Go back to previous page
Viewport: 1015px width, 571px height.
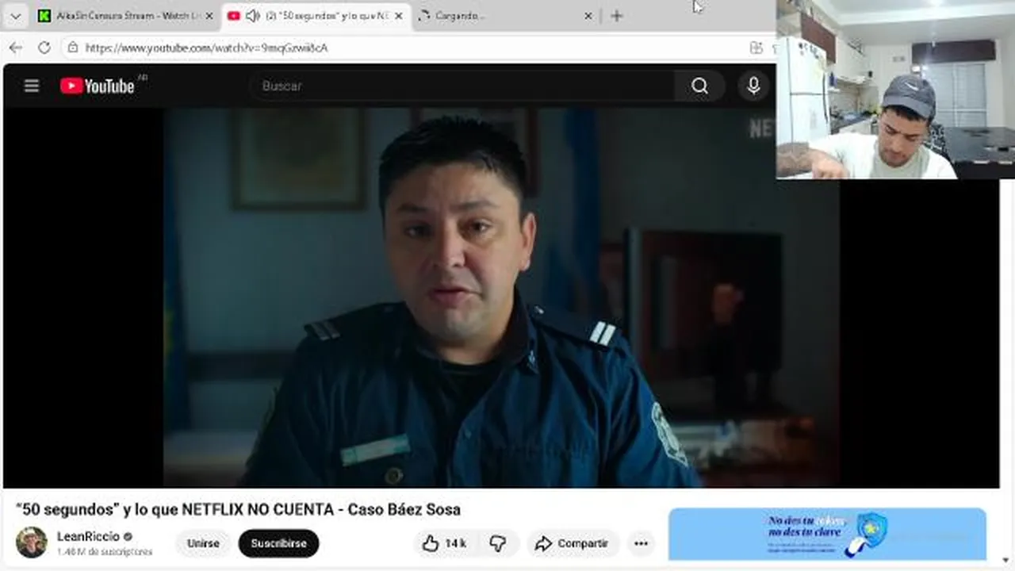(x=16, y=48)
